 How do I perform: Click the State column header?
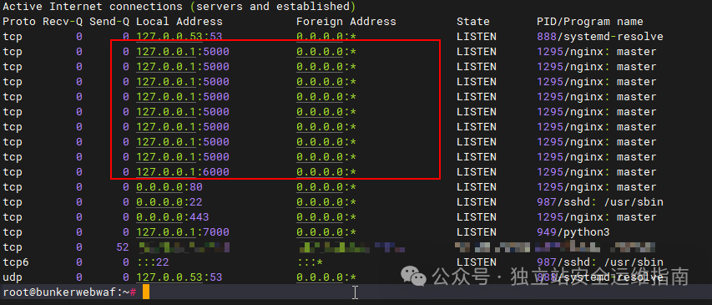click(x=473, y=22)
